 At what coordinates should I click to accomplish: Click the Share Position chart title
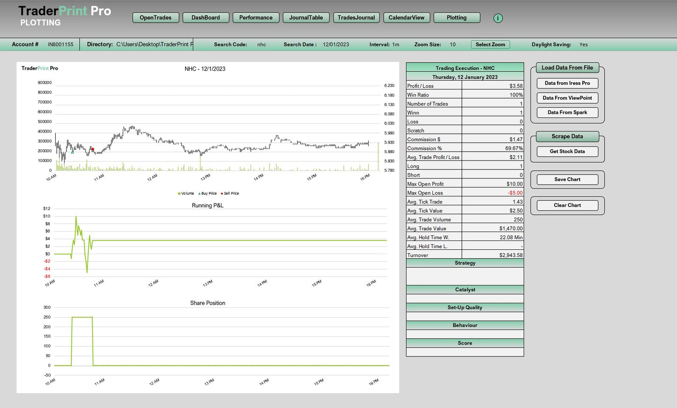click(208, 303)
